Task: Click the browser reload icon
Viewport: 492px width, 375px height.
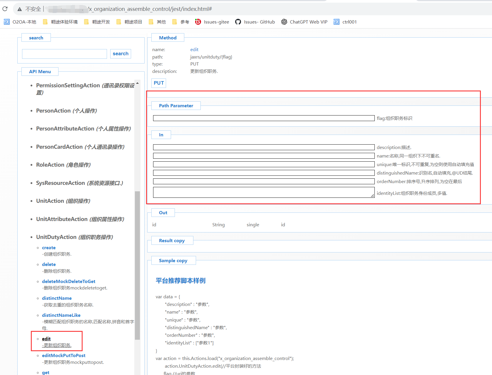Action: coord(5,9)
